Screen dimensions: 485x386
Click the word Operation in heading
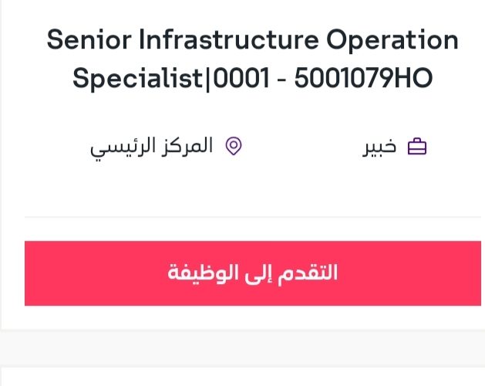pos(392,41)
